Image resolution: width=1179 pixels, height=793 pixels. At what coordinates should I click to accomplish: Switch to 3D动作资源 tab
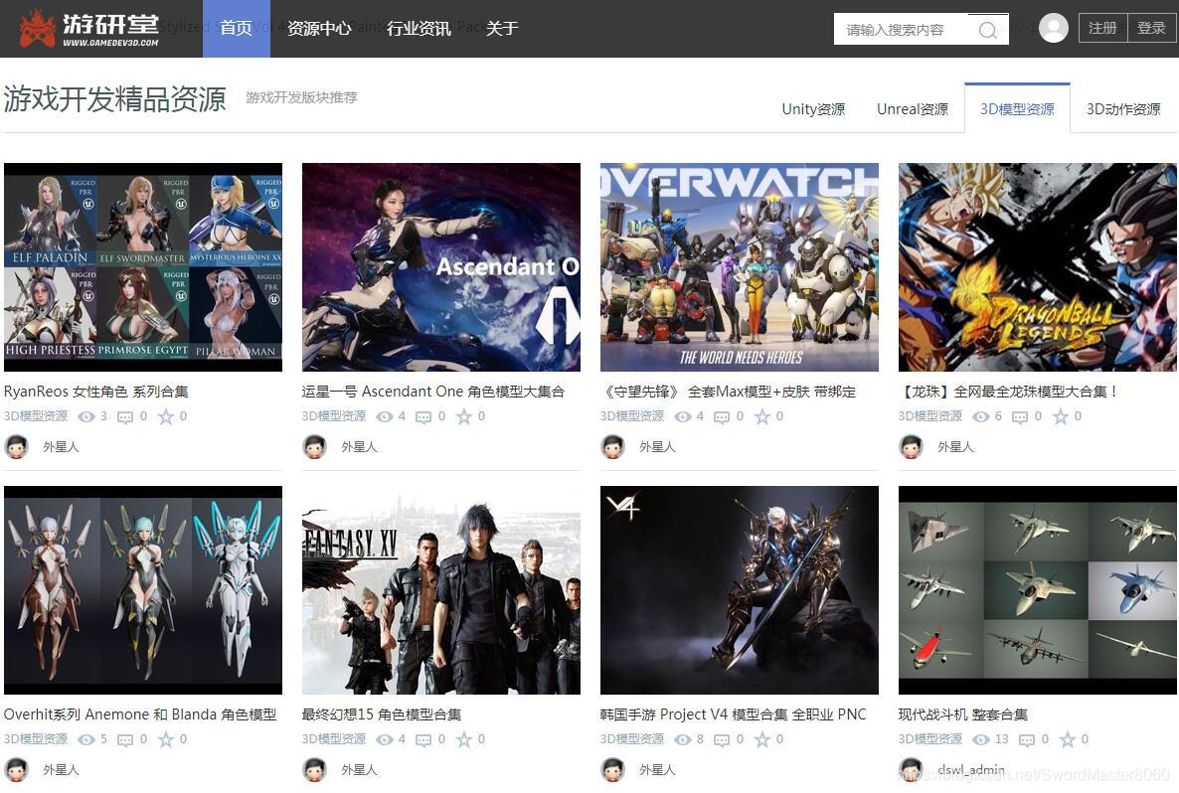coord(1123,109)
